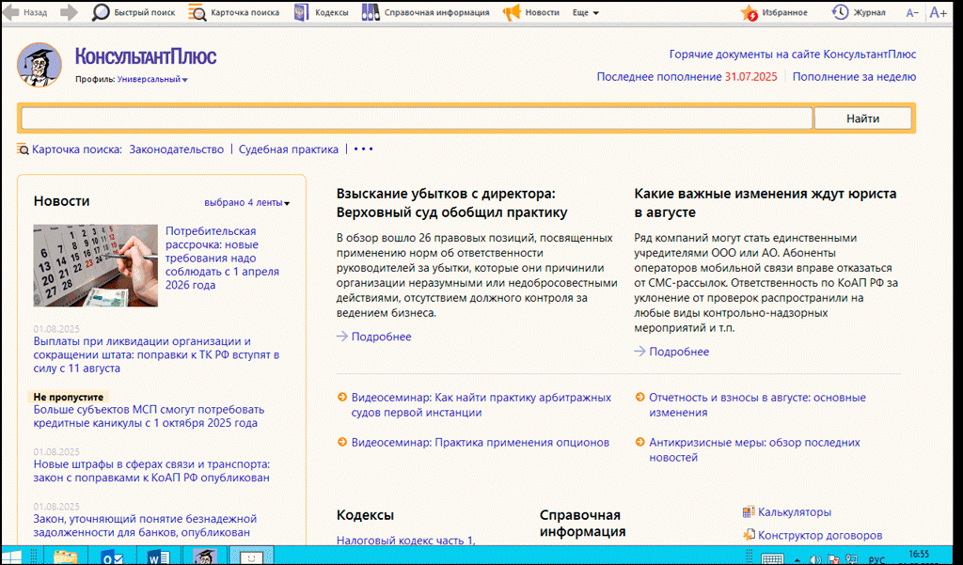Click bullet icon beside арбитражных судов videoseminar

[342, 398]
